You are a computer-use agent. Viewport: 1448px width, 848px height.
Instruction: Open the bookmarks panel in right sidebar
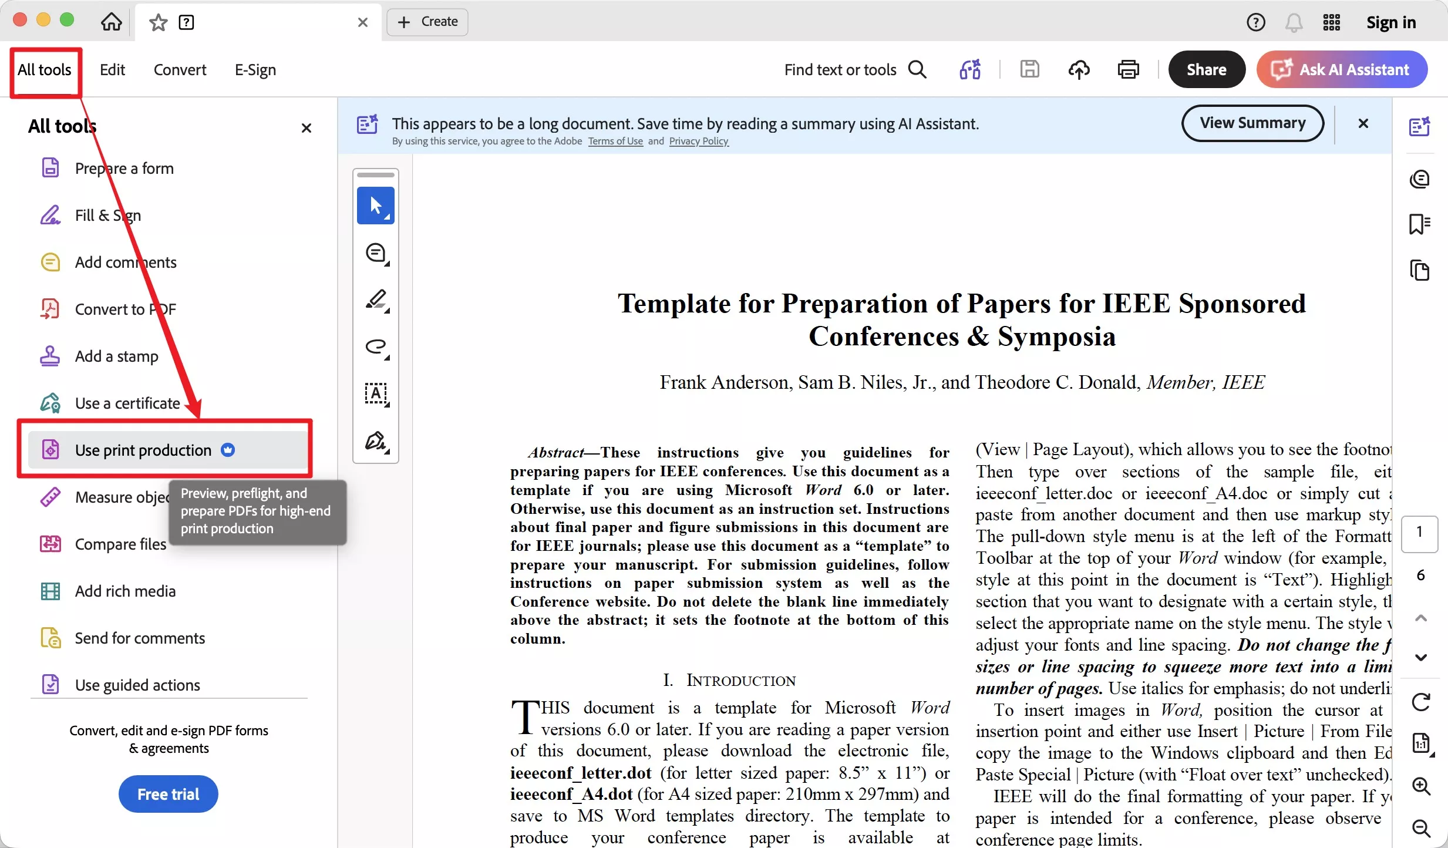[x=1419, y=224]
